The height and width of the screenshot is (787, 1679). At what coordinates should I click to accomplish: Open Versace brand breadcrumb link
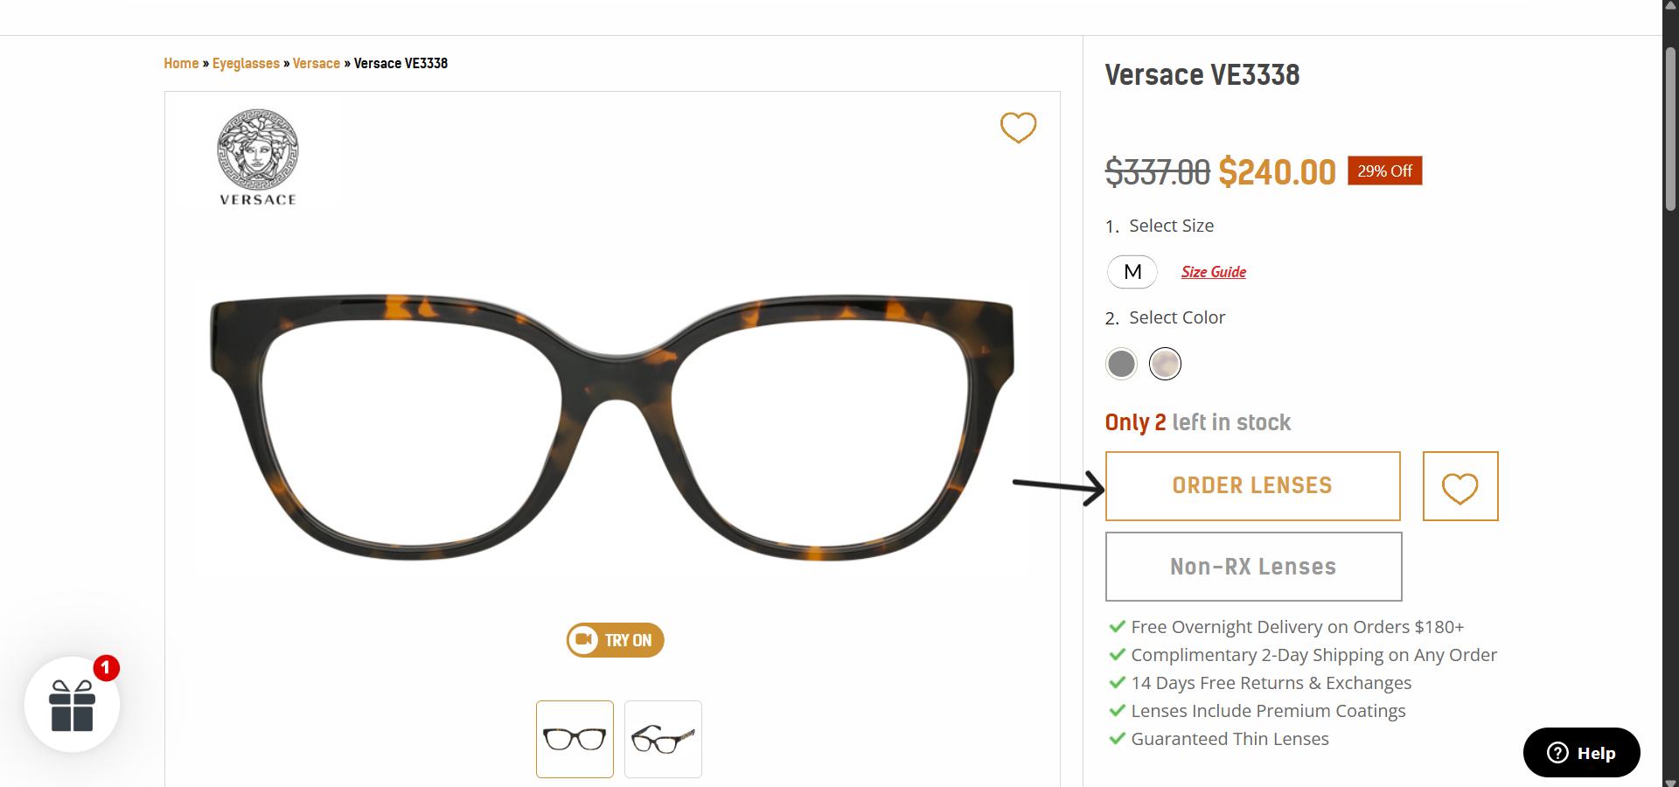click(316, 63)
